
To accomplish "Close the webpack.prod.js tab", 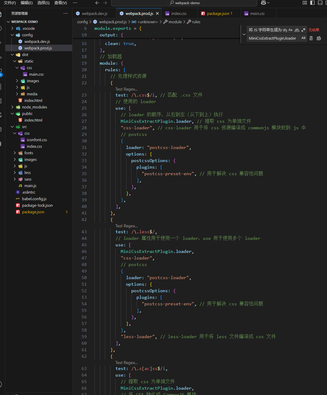I will click(157, 13).
